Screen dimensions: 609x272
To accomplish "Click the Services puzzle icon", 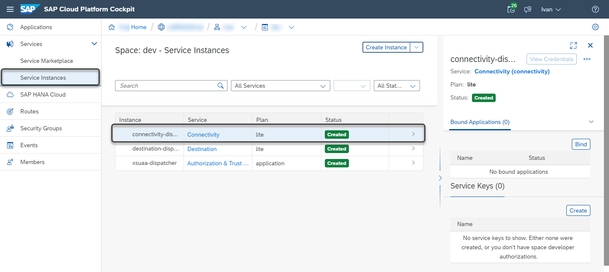I will coord(10,44).
